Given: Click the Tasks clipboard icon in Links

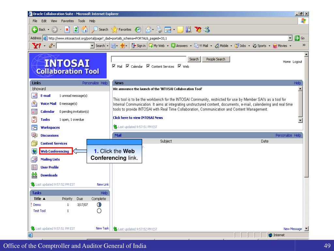Looking at the screenshot, I should tap(34, 120).
